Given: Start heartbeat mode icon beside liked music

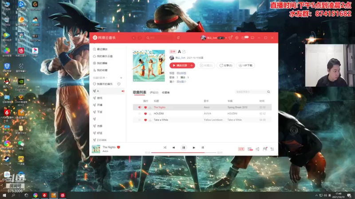Looking at the screenshot, I should click(x=119, y=84).
